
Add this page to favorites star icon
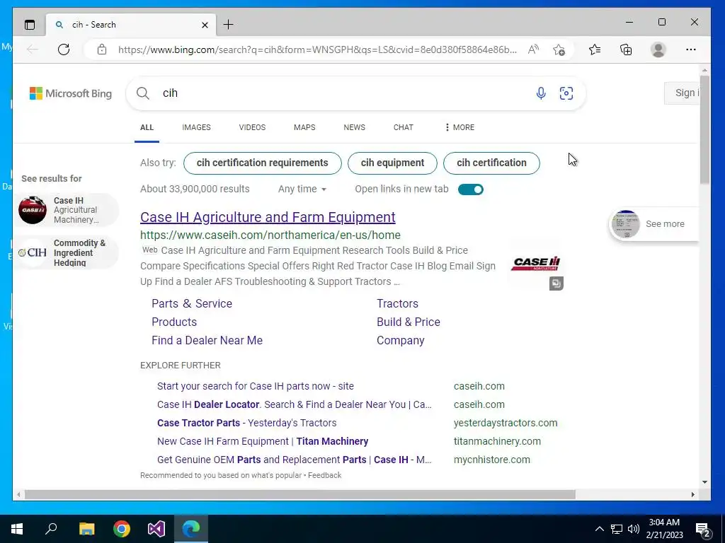pos(559,49)
